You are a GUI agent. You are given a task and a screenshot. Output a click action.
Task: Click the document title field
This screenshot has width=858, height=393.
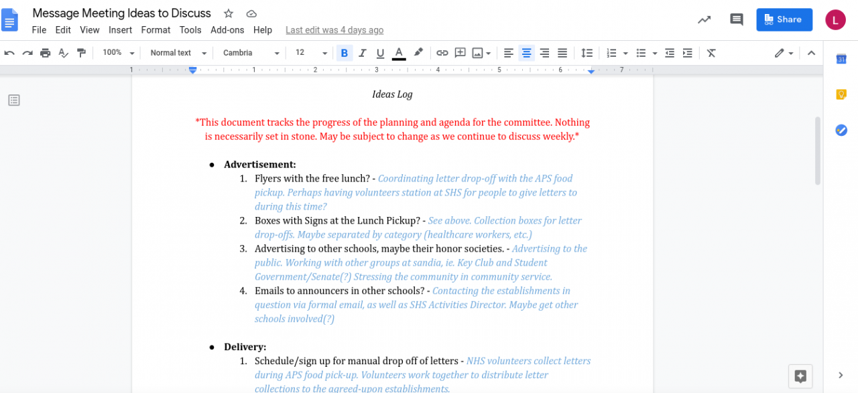pos(121,13)
